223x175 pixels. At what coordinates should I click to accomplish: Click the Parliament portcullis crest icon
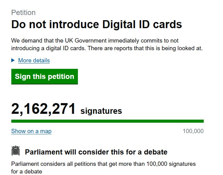[x=16, y=151]
